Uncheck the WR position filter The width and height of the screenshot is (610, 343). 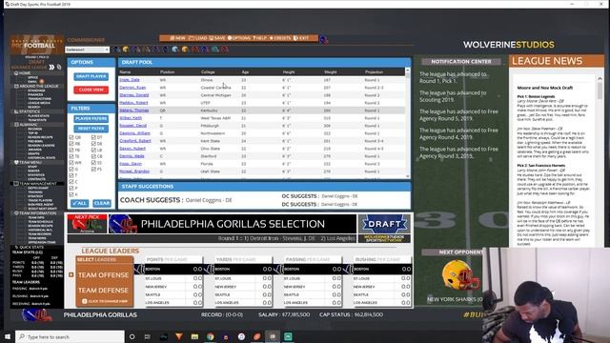tap(71, 163)
